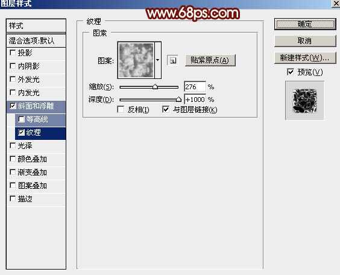The image size is (340, 275).
Task: Enable the 光泽 satin checkbox
Action: pos(13,146)
